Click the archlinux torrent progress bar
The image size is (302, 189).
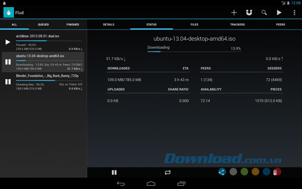pyautogui.click(x=49, y=41)
